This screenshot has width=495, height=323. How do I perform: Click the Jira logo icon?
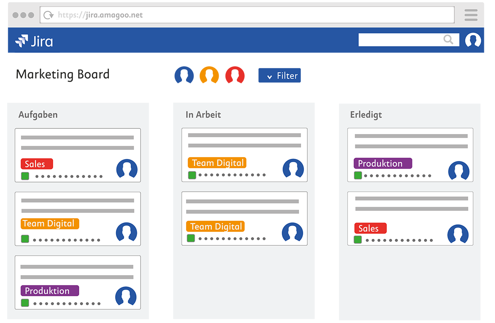(21, 41)
